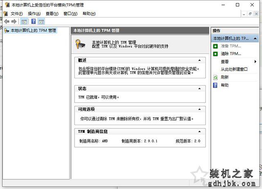Open the 查看(V) menu
This screenshot has width=262, height=189.
tap(52, 14)
